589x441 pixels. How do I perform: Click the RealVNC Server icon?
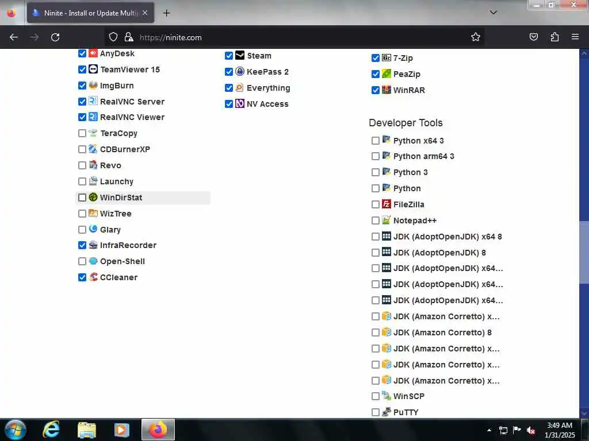[93, 101]
